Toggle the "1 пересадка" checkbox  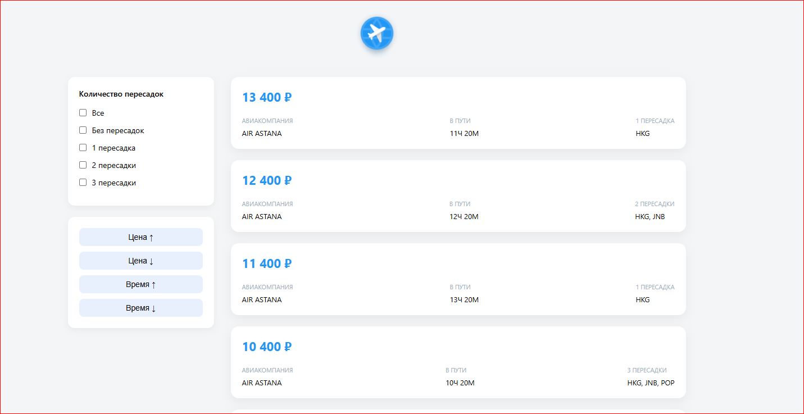tap(83, 148)
